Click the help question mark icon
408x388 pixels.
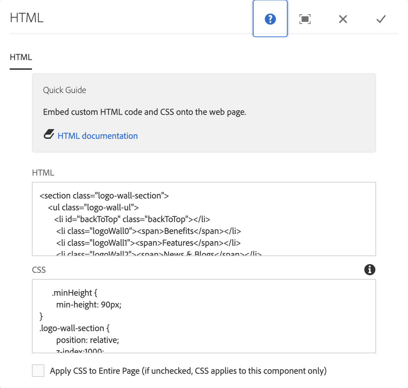(270, 19)
